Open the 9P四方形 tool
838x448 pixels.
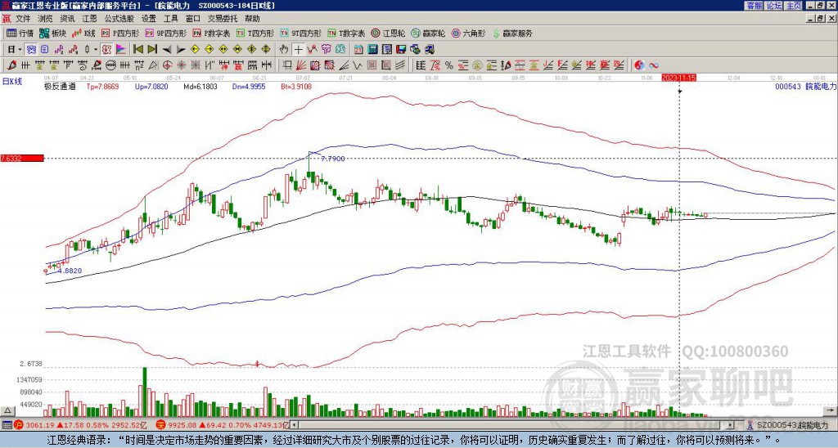pyautogui.click(x=165, y=33)
